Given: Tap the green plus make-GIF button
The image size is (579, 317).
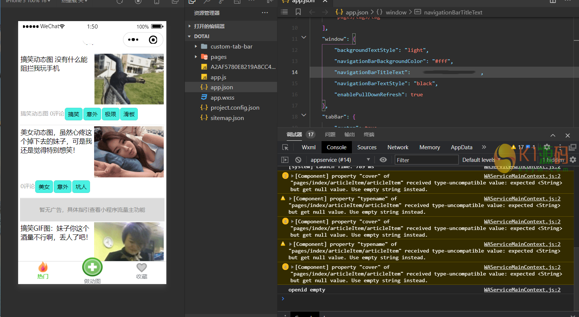Looking at the screenshot, I should pyautogui.click(x=92, y=267).
